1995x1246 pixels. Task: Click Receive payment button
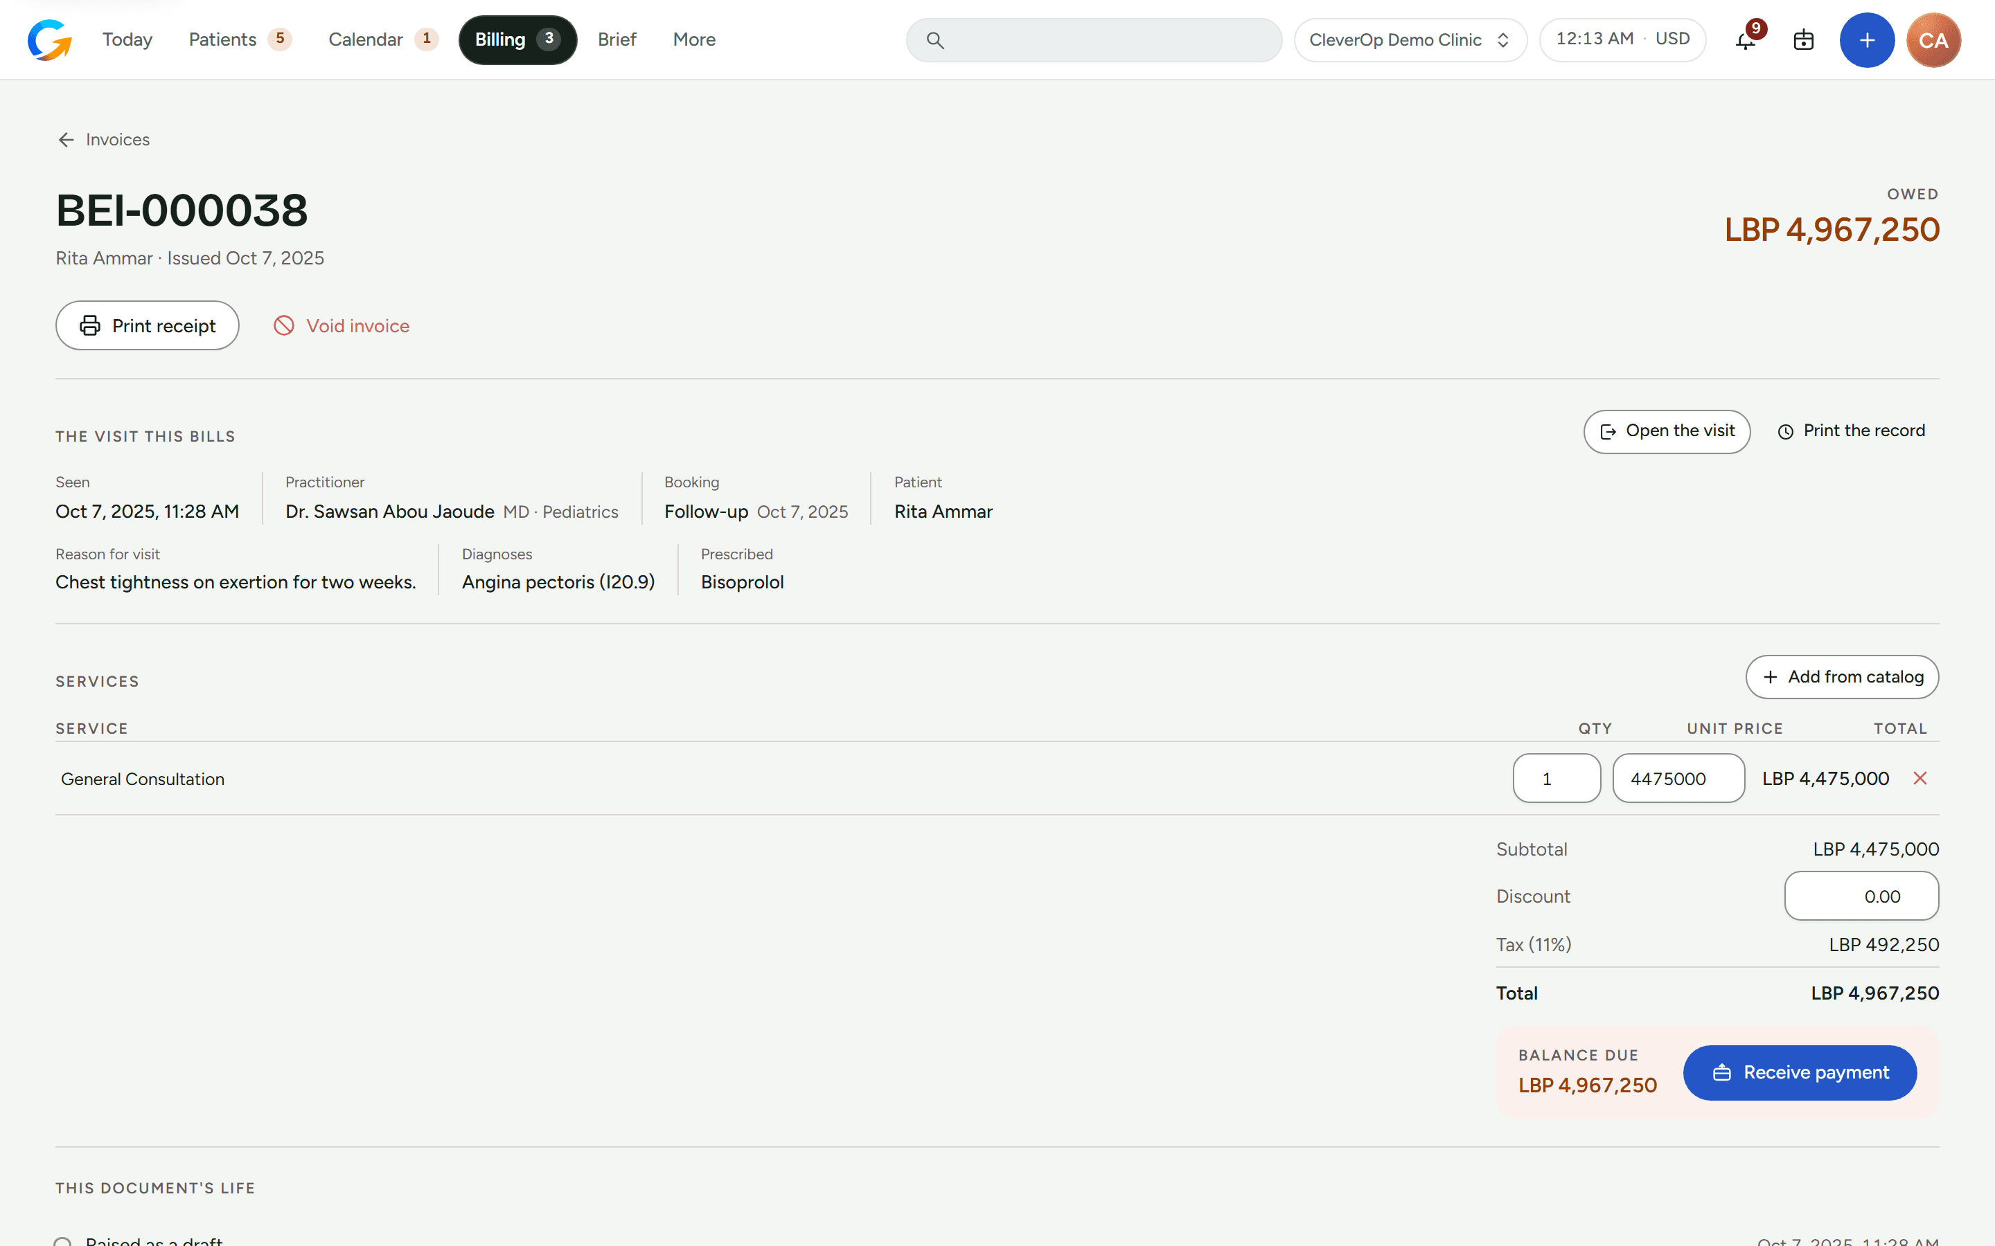pos(1800,1072)
